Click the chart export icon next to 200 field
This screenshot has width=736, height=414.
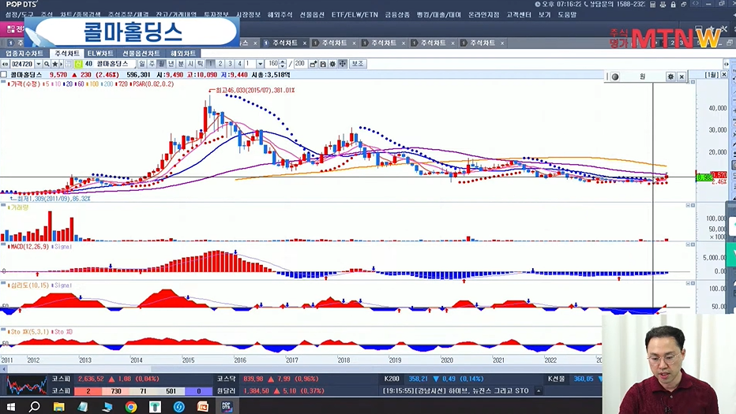[313, 64]
